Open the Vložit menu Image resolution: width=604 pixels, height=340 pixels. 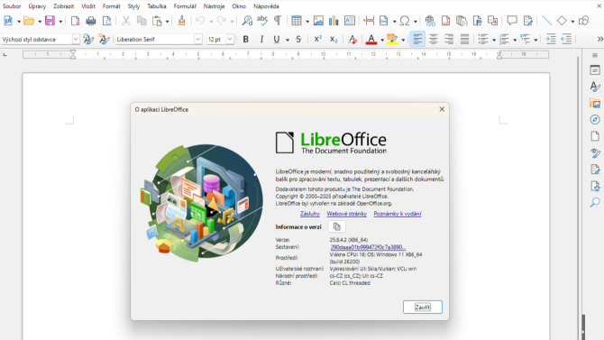click(88, 6)
